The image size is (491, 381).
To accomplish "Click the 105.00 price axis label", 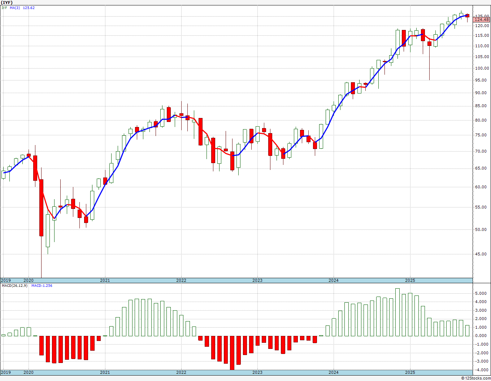I will 482,57.
